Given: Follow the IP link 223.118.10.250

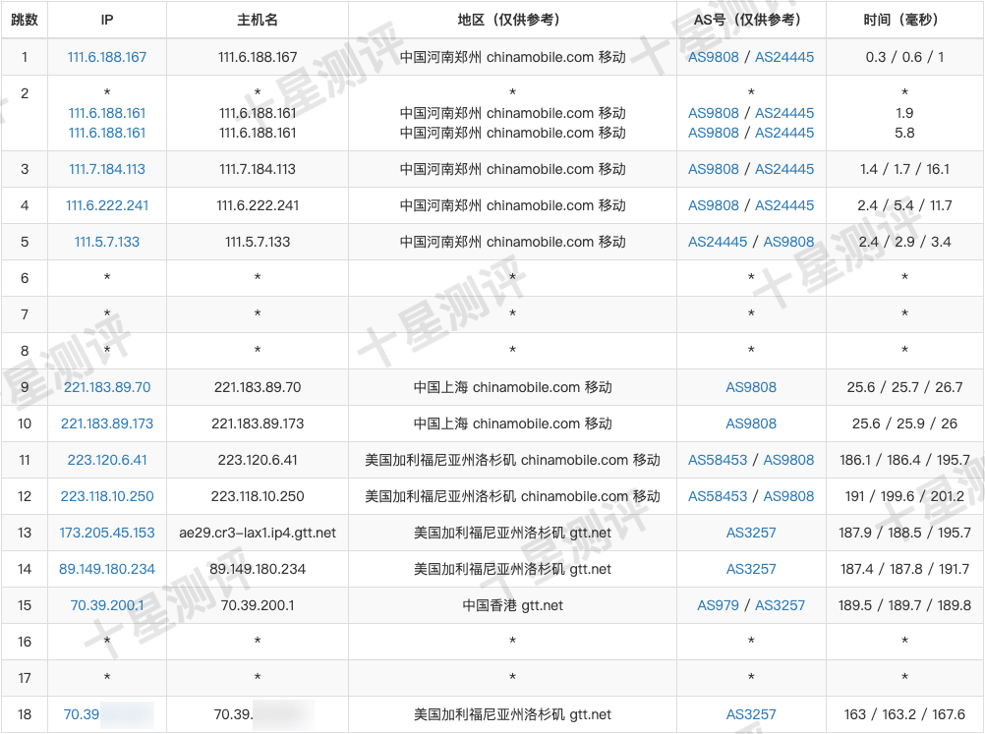Looking at the screenshot, I should [107, 496].
